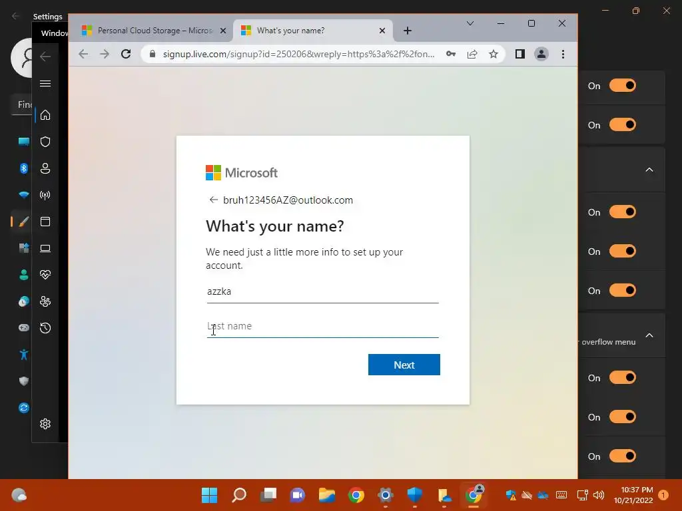Screen dimensions: 682x511
Task: Open Family options in Windows Security
Action: (45, 301)
